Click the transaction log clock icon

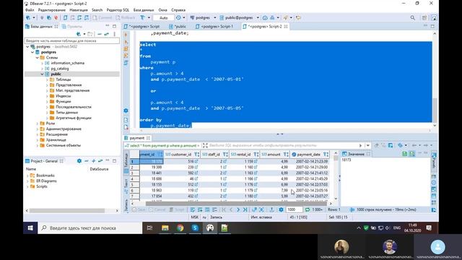178,17
